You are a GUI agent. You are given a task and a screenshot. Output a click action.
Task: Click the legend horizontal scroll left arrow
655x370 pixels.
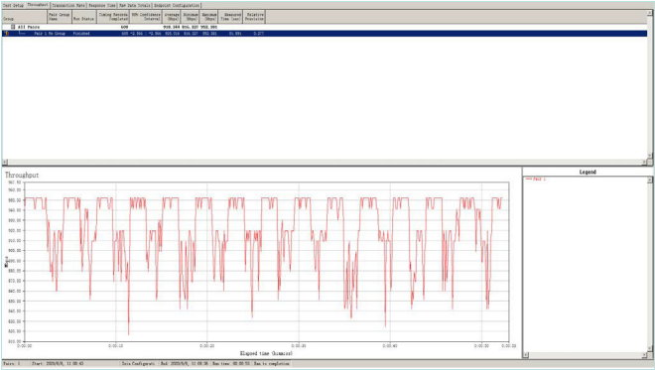526,355
